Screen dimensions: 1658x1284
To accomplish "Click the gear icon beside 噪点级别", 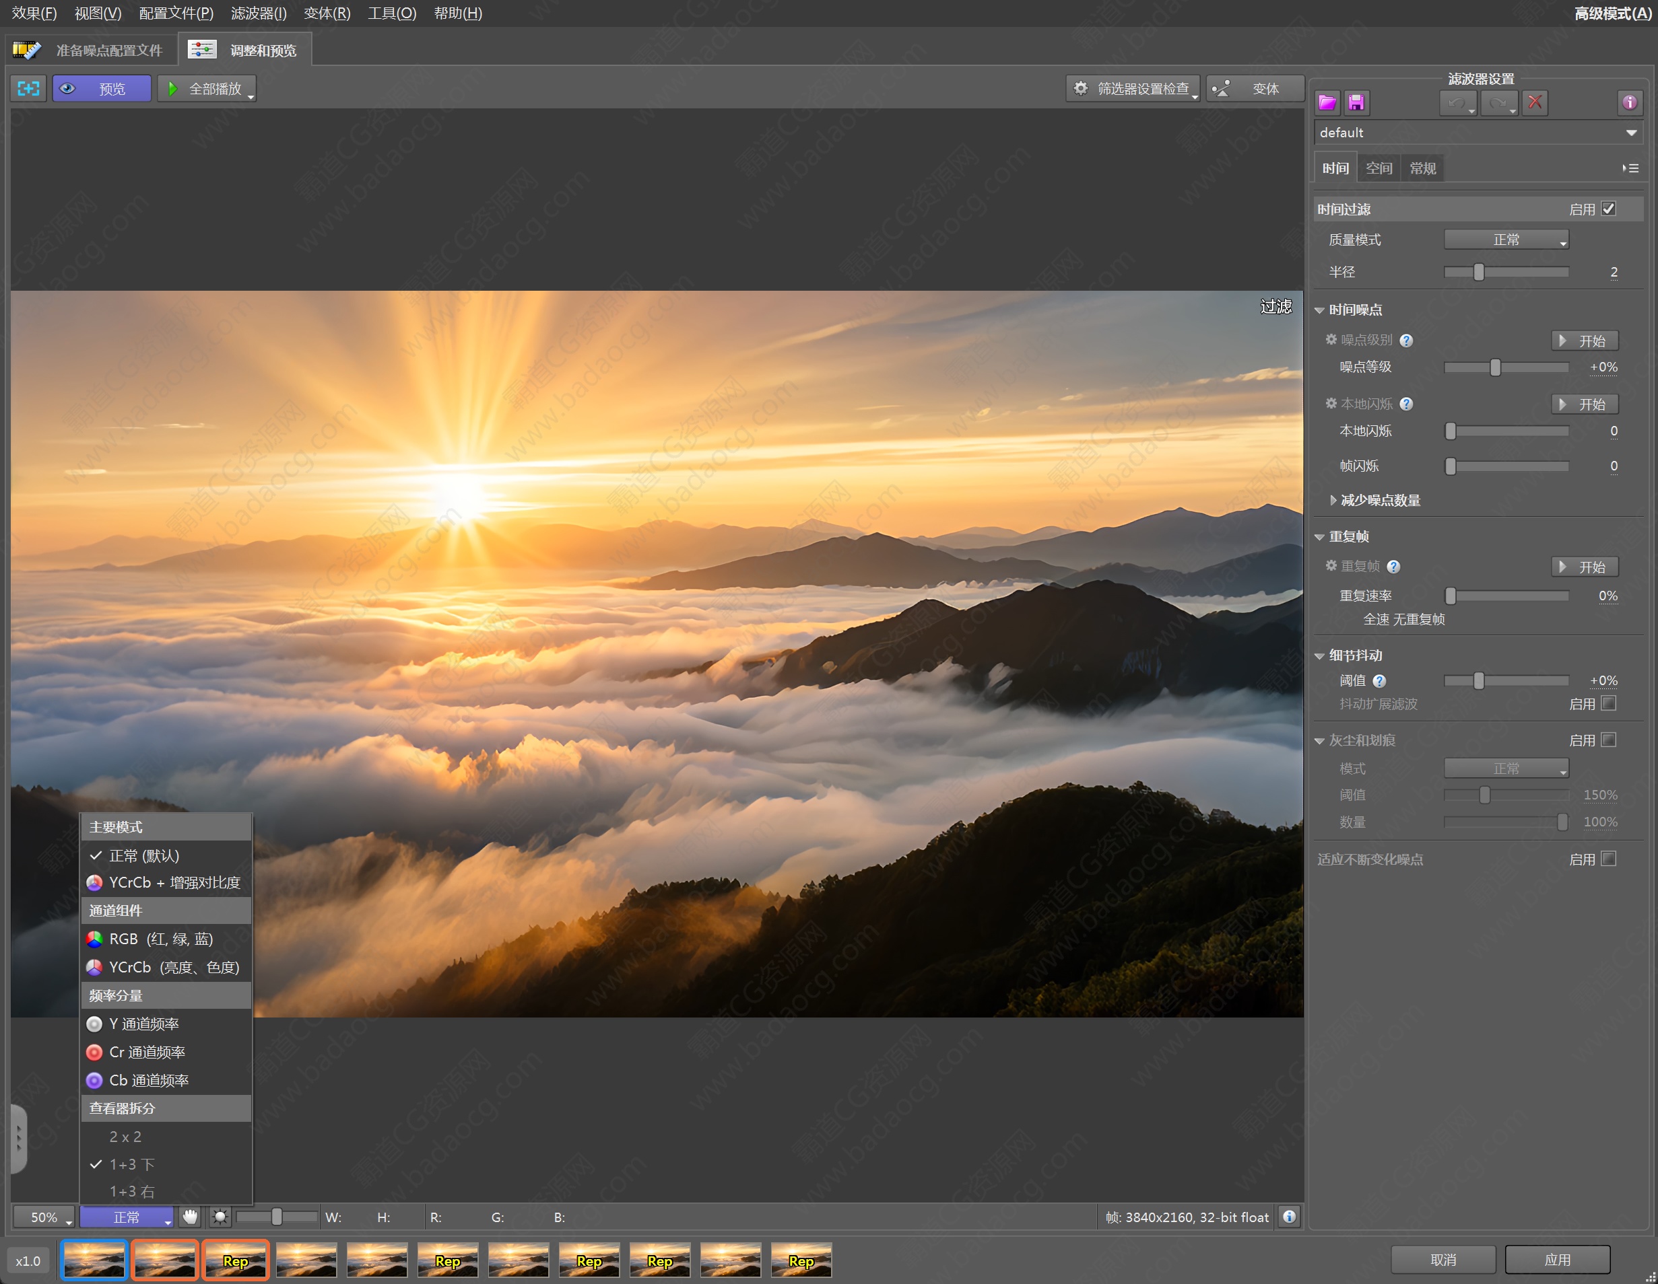I will (x=1331, y=340).
